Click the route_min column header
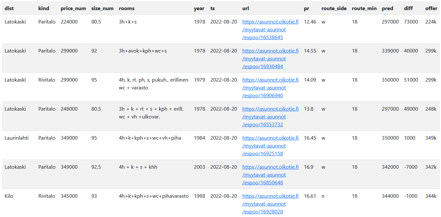Viewport: 441px width, 217px height. click(x=364, y=8)
